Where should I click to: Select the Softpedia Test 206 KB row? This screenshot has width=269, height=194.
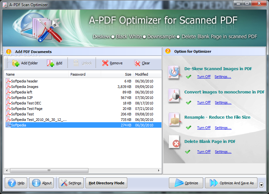[x=83, y=114]
